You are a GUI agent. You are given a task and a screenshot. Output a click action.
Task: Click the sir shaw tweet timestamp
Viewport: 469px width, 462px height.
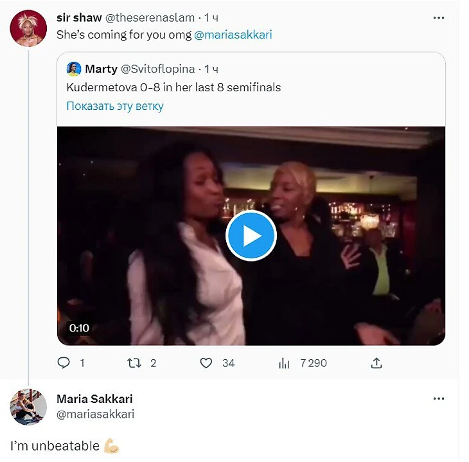pos(212,18)
